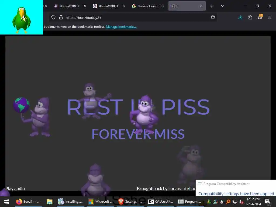Click the center Bonzi gorilla with hand on hip
Viewport: 276px width, 207px height.
click(x=144, y=114)
